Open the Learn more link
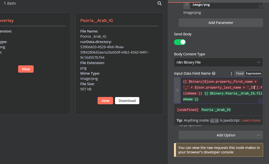Screen dimensions: 269x164 coord(251,120)
